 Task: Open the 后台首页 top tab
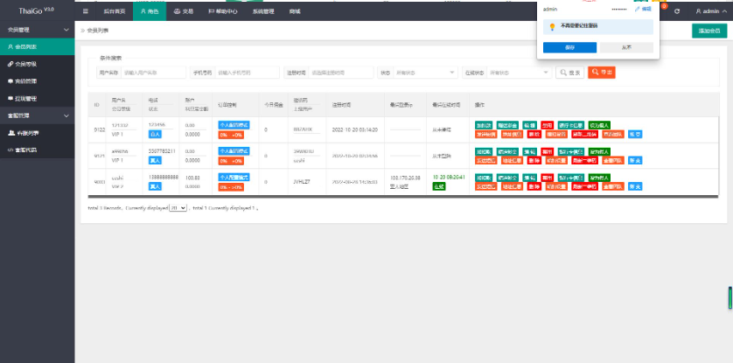pos(114,11)
